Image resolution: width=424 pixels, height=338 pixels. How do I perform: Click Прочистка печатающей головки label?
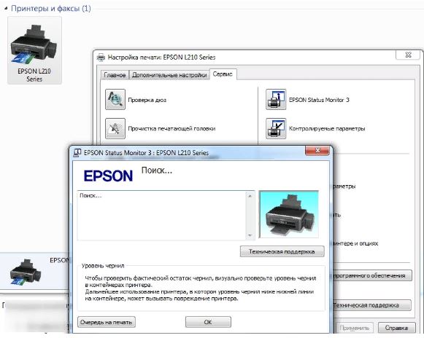tap(171, 128)
